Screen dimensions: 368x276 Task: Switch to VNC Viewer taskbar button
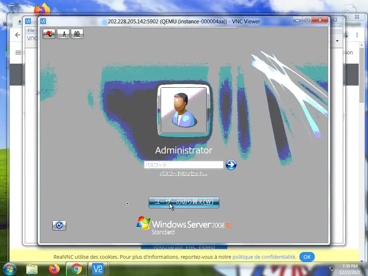pyautogui.click(x=98, y=269)
